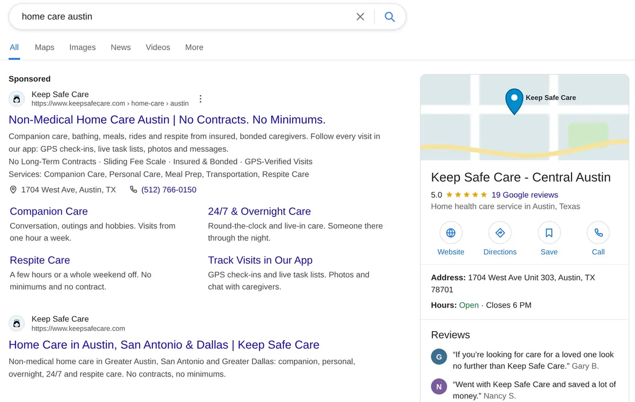Open the Companion Care sitelink
Viewport: 635px width, 402px height.
[x=48, y=212]
